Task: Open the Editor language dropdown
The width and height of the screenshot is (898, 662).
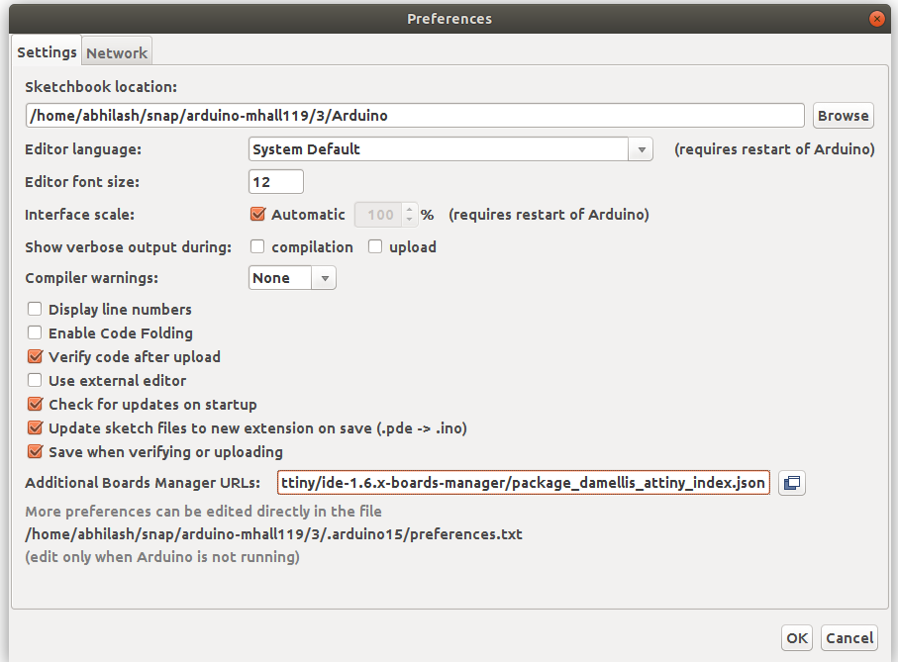Action: pyautogui.click(x=450, y=149)
